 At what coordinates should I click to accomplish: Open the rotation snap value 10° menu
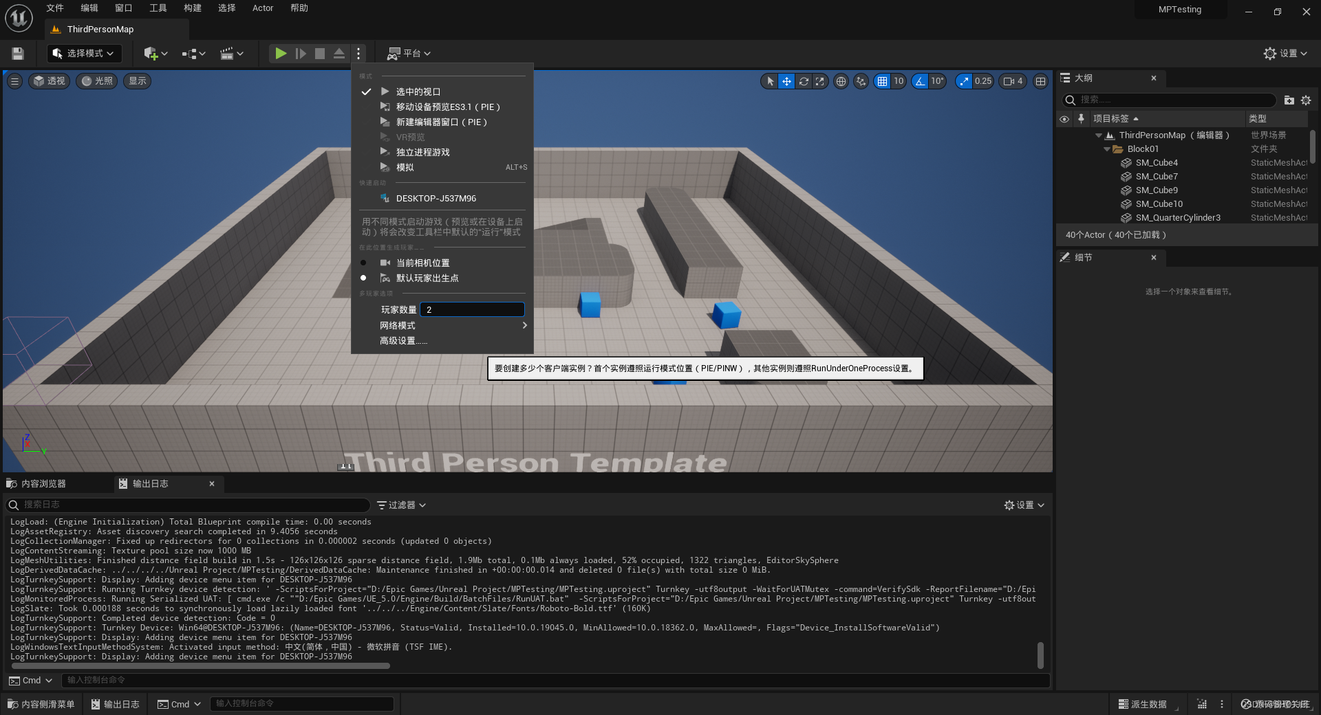[x=937, y=81]
